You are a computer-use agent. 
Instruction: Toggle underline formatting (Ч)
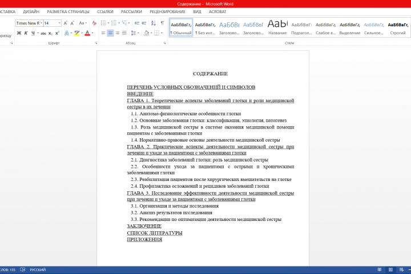[x=33, y=33]
